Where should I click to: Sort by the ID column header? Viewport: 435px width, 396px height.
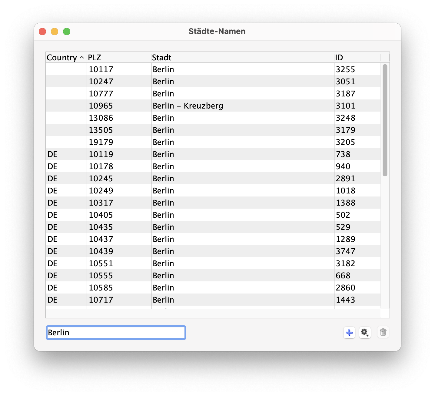click(x=356, y=58)
